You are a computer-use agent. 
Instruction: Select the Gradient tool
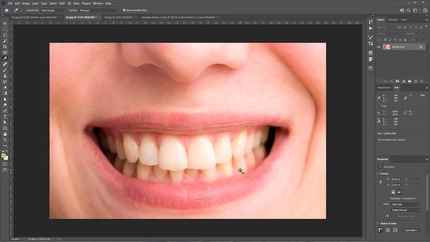point(5,93)
